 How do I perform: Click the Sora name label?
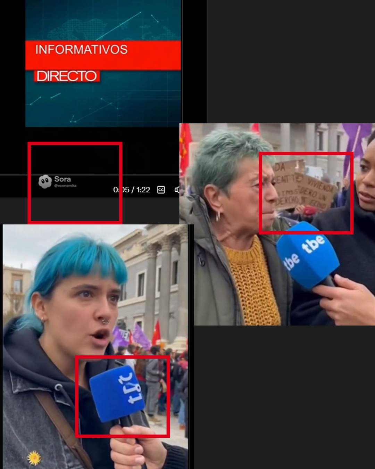click(x=62, y=179)
